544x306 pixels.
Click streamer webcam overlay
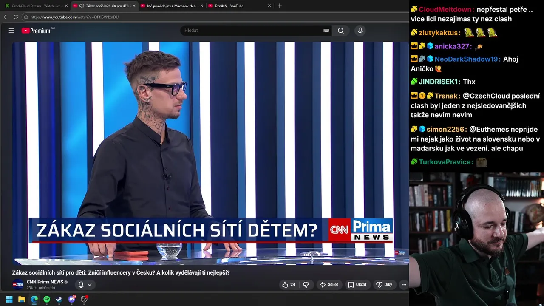click(476, 239)
